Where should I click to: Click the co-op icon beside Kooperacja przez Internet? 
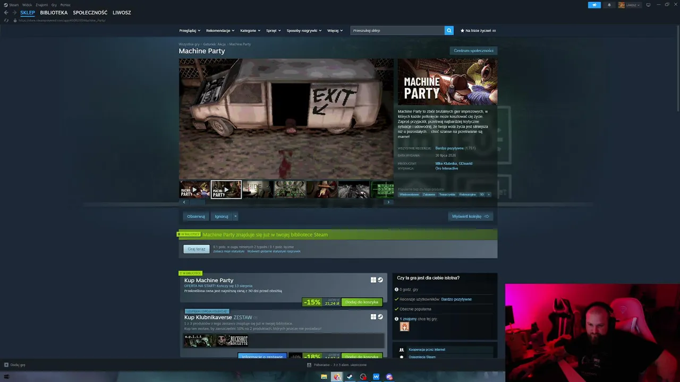point(402,350)
